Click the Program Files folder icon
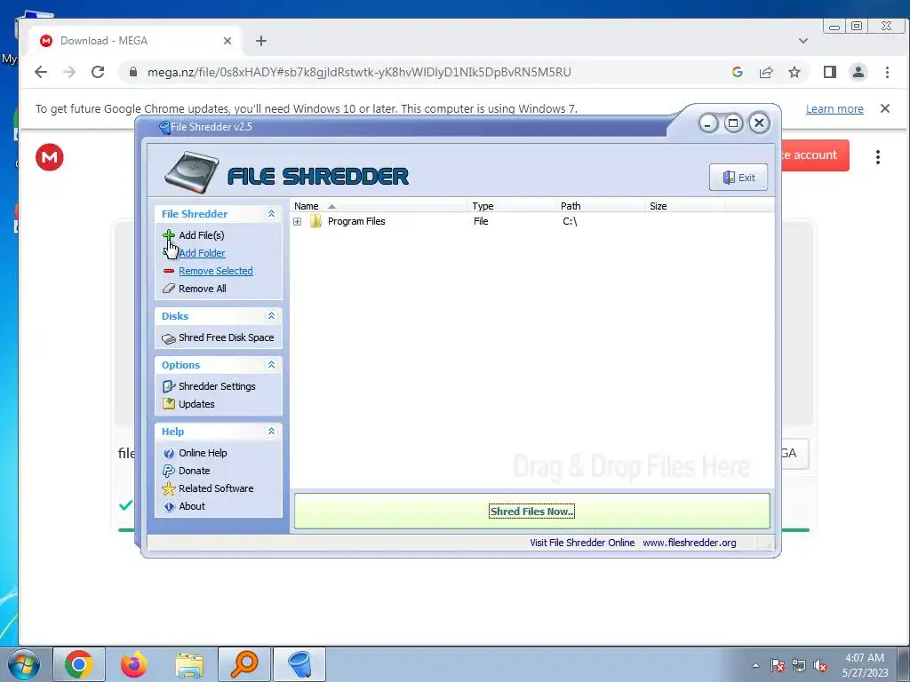 click(315, 221)
